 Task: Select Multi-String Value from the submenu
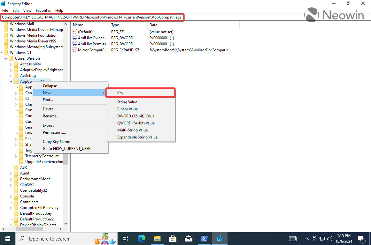point(141,130)
